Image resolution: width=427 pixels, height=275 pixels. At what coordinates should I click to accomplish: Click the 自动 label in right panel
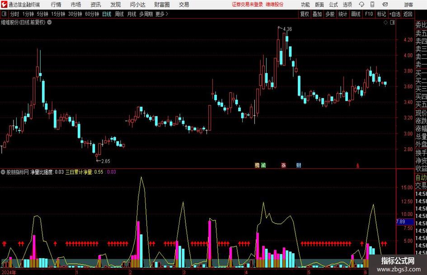421,177
